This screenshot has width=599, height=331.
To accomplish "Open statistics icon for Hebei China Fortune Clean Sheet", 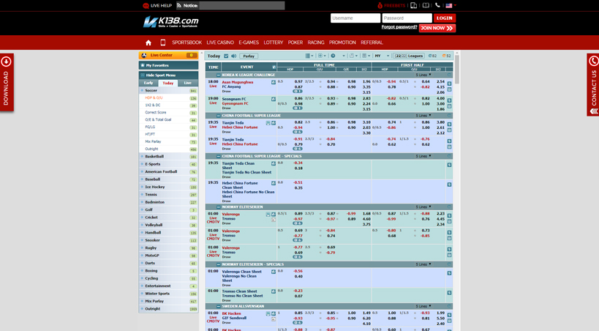I will coord(274,183).
